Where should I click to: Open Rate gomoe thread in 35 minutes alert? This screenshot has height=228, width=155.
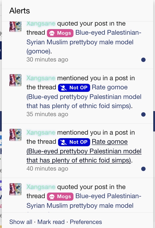pyautogui.click(x=84, y=97)
